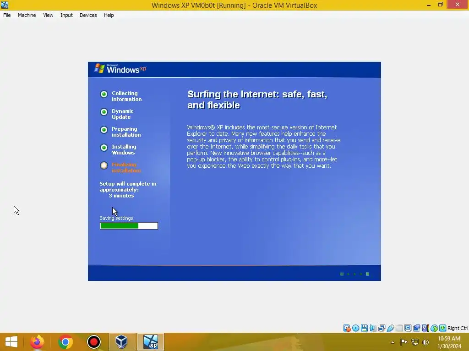Image resolution: width=469 pixels, height=351 pixels.
Task: Open the Help menu
Action: click(109, 15)
